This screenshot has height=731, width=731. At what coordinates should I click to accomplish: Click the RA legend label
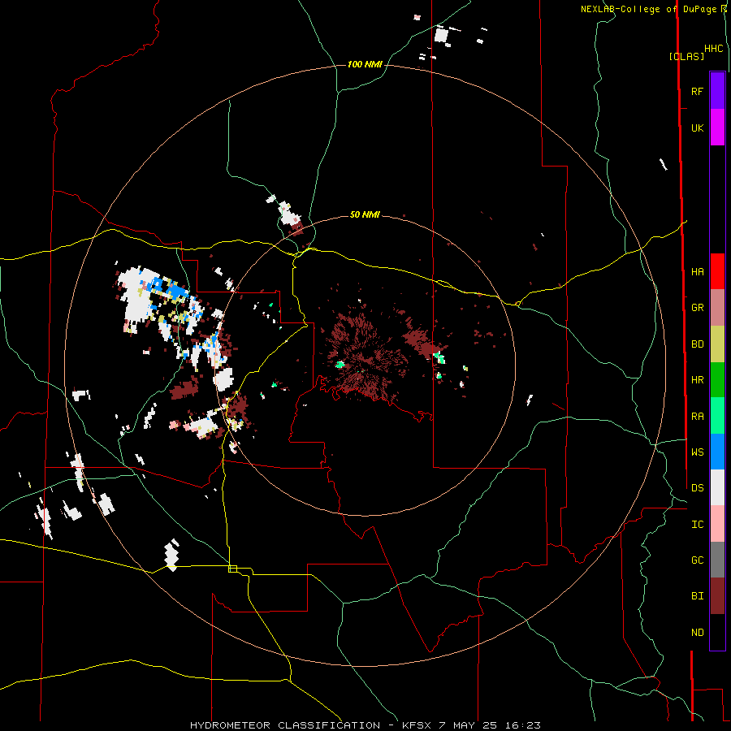697,417
